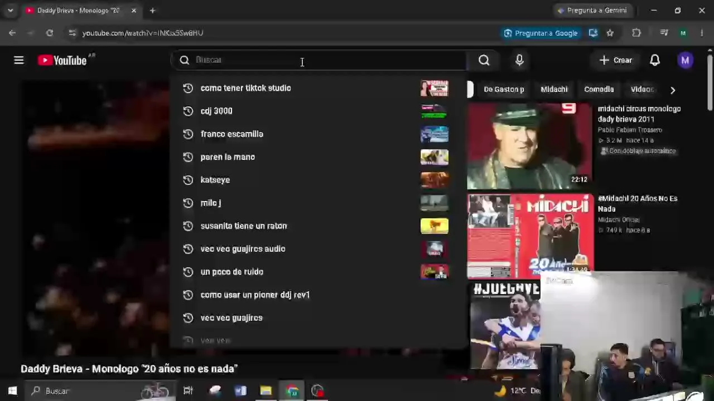Viewport: 714px width, 401px height.
Task: Open the green M Chrome profile
Action: 683,33
